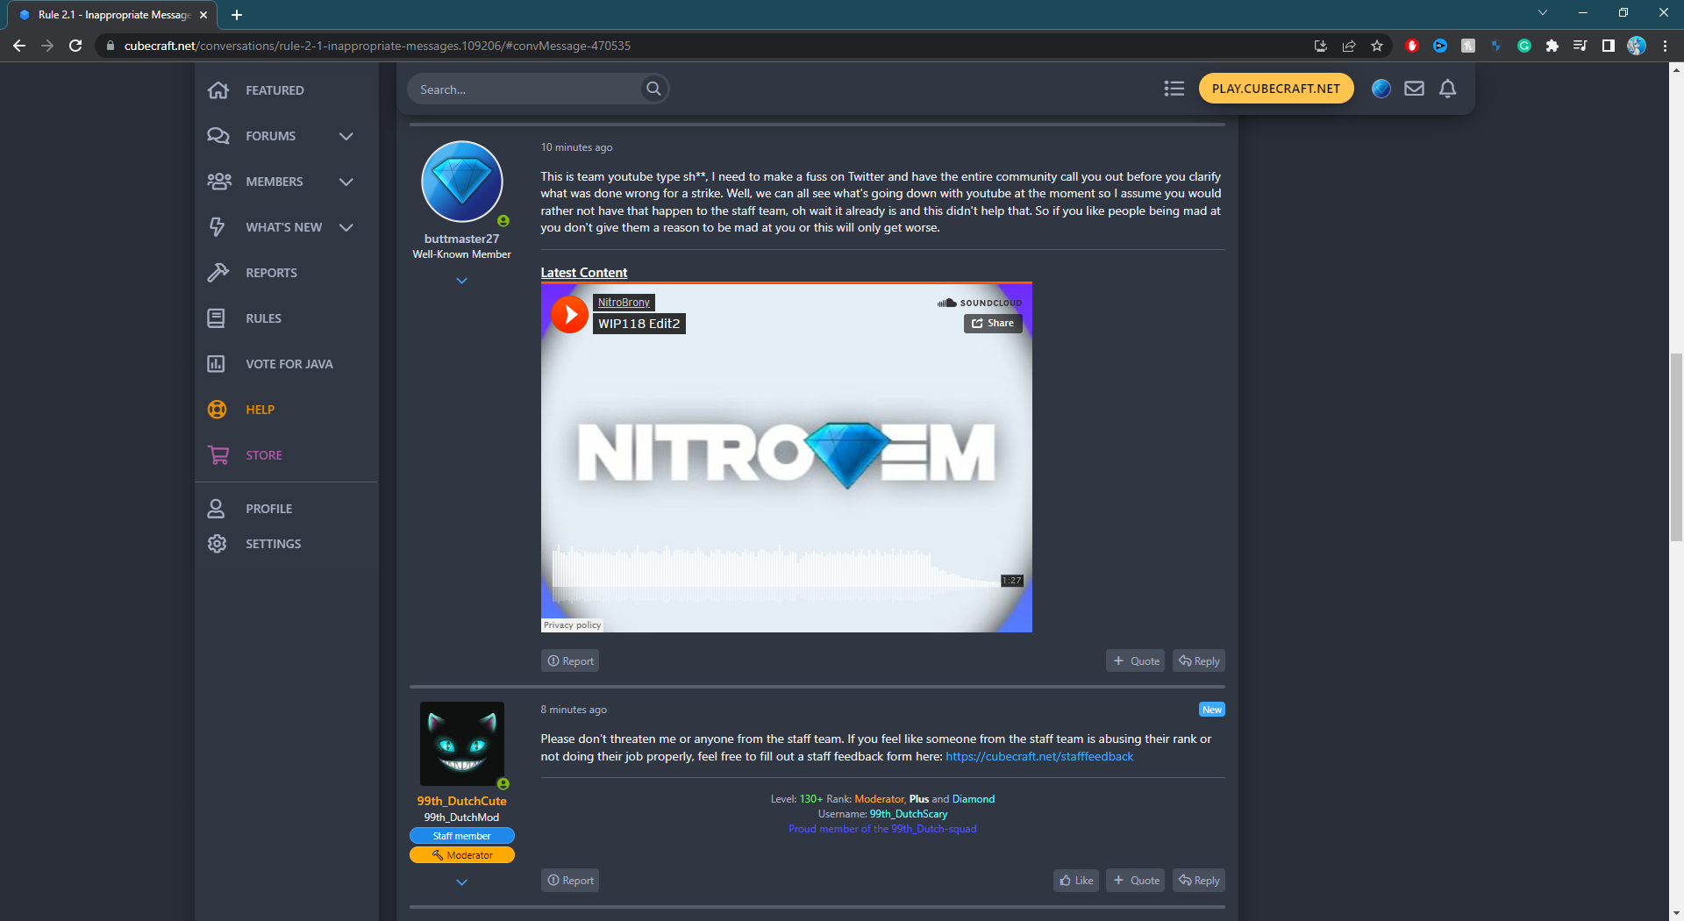Select the Rules menu item
1684x921 pixels.
[x=263, y=318]
